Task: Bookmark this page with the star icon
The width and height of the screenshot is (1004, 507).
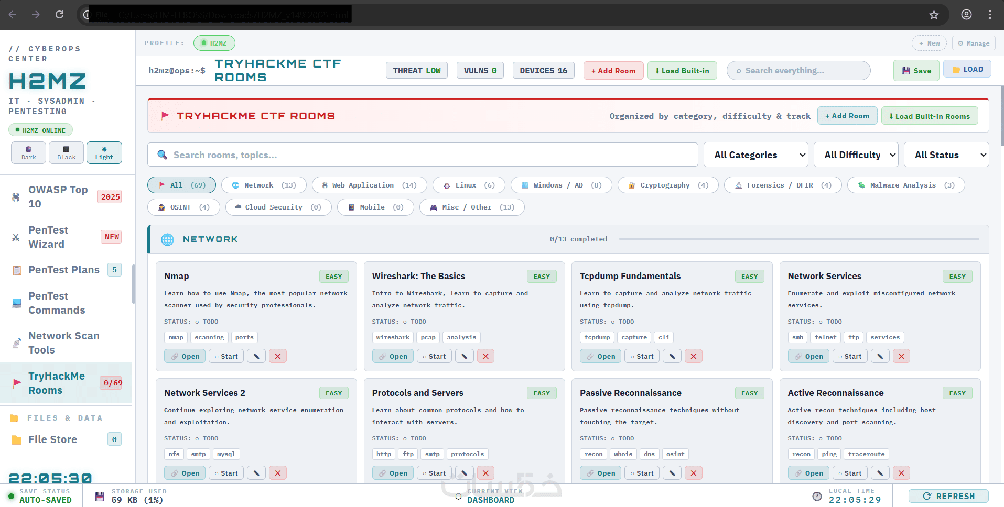Action: point(934,15)
